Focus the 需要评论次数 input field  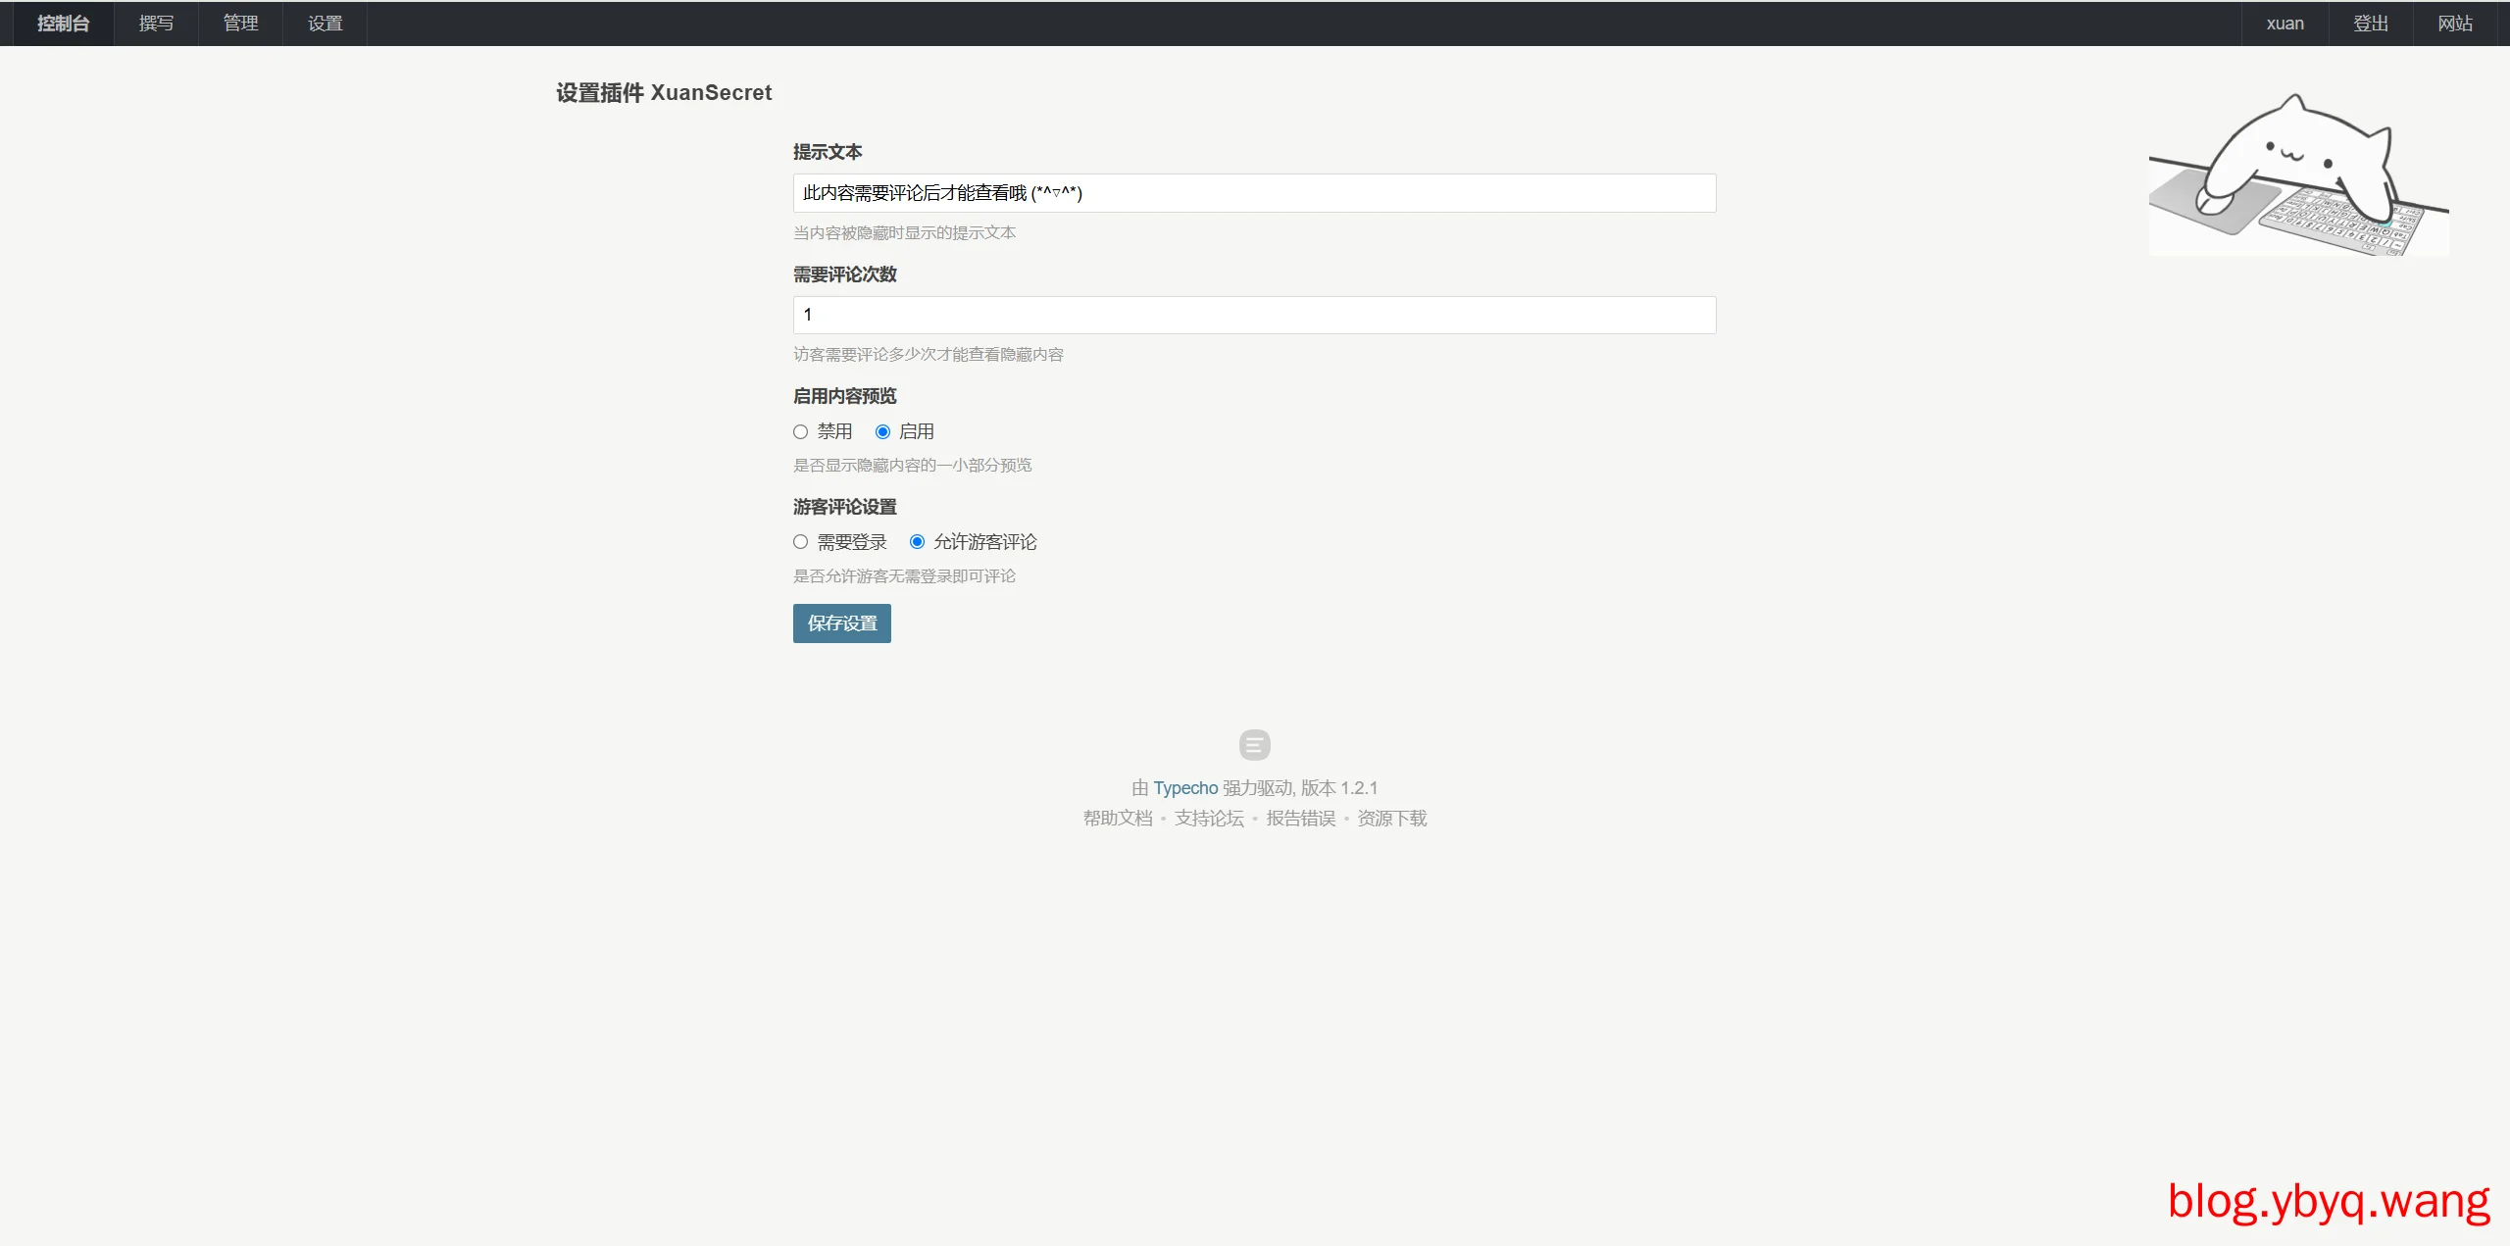click(1254, 315)
